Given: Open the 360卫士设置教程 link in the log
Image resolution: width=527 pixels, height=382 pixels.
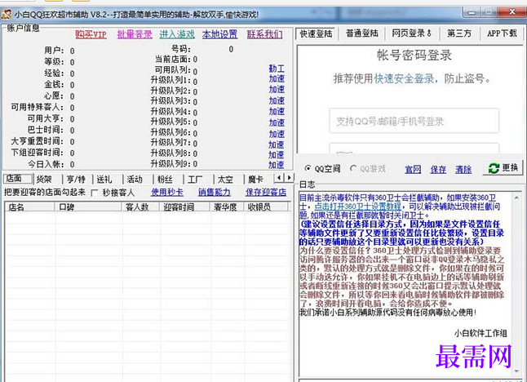Looking at the screenshot, I should [x=357, y=207].
